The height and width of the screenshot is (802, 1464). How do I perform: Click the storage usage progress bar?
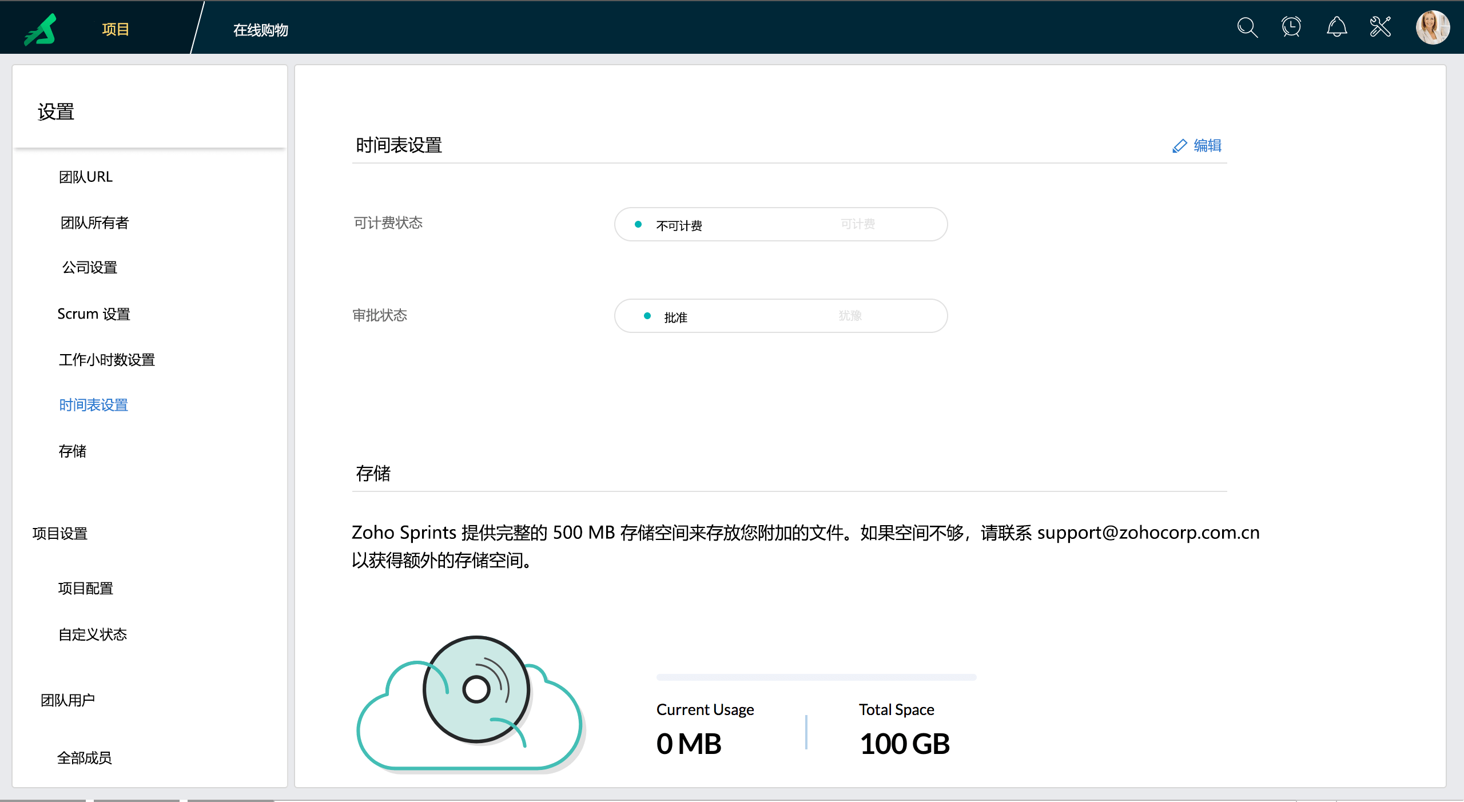[x=816, y=677]
